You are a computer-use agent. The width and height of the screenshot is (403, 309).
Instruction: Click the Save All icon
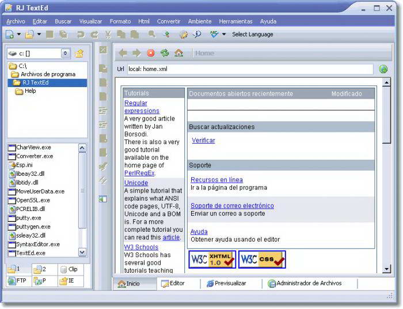pyautogui.click(x=63, y=34)
